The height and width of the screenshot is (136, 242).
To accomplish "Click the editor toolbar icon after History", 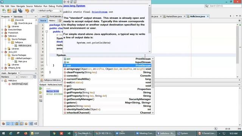I will [60, 20].
